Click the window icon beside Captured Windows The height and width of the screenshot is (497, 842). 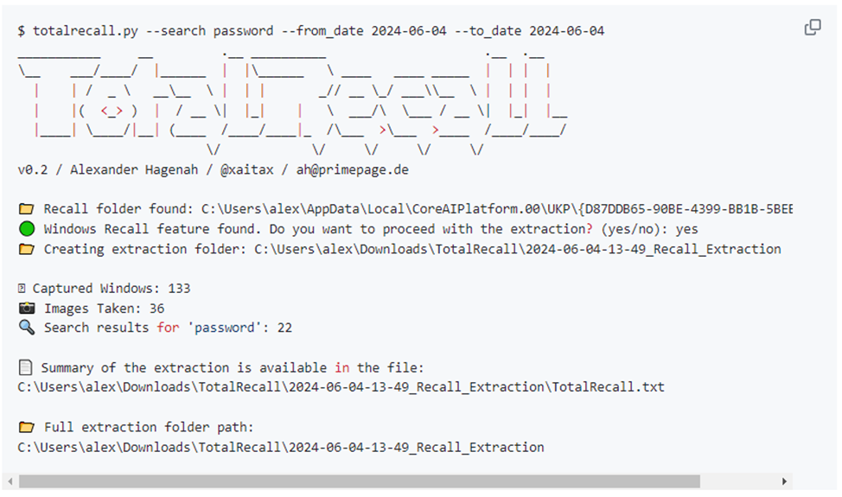(x=23, y=289)
